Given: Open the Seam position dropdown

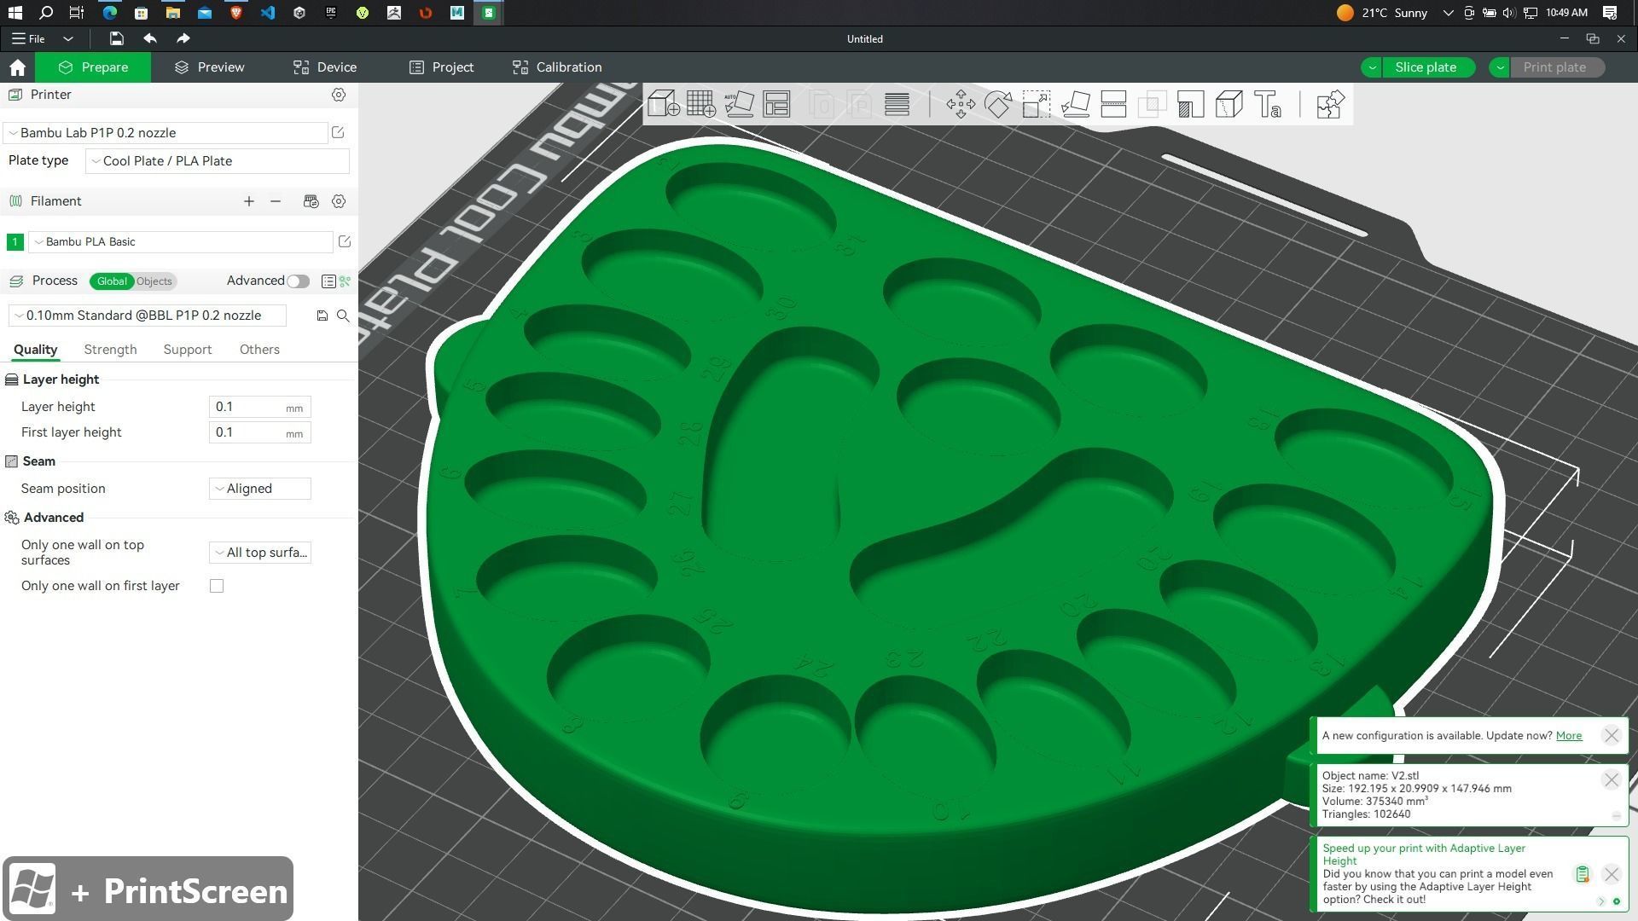Looking at the screenshot, I should click(259, 489).
